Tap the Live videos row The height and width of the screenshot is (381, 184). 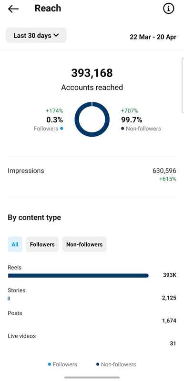[92, 340]
